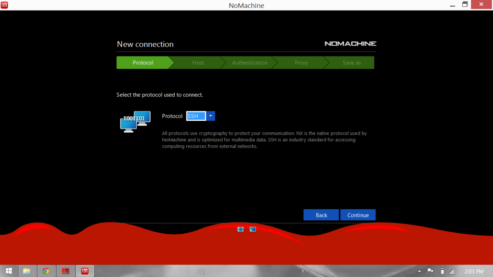This screenshot has height=277, width=493.
Task: Click the 2:03 PM clock
Action: [474, 271]
